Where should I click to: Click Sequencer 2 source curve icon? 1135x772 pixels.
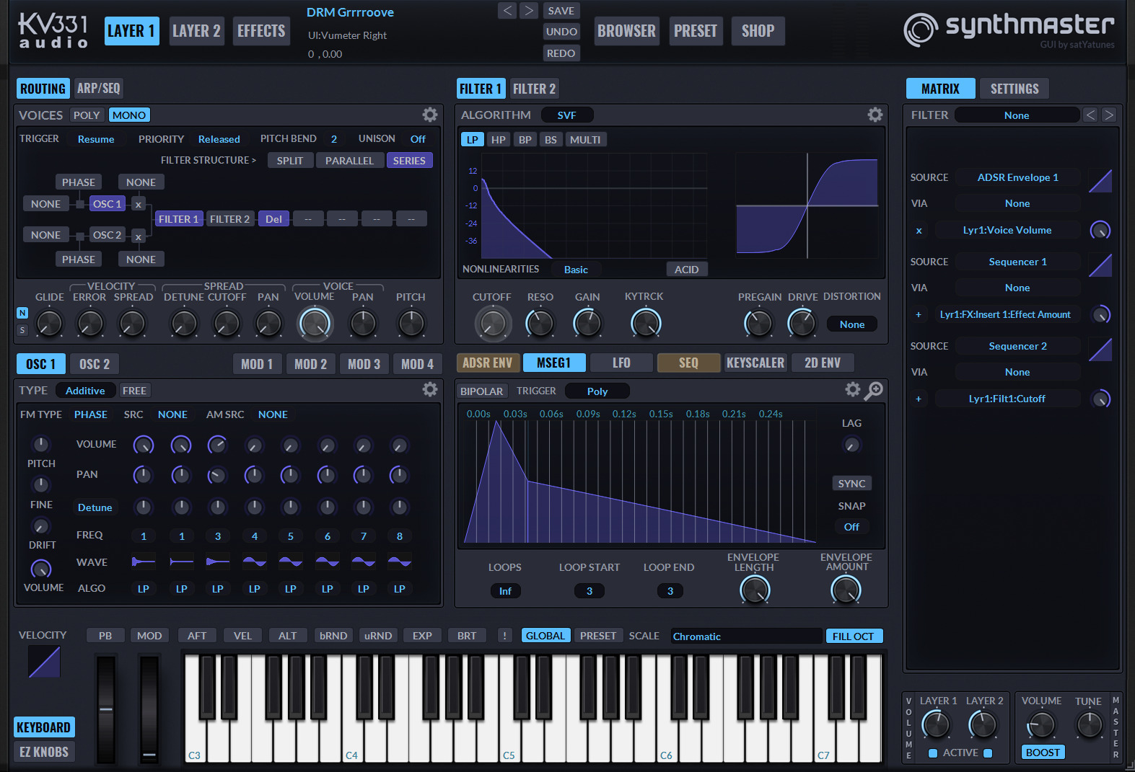point(1100,350)
